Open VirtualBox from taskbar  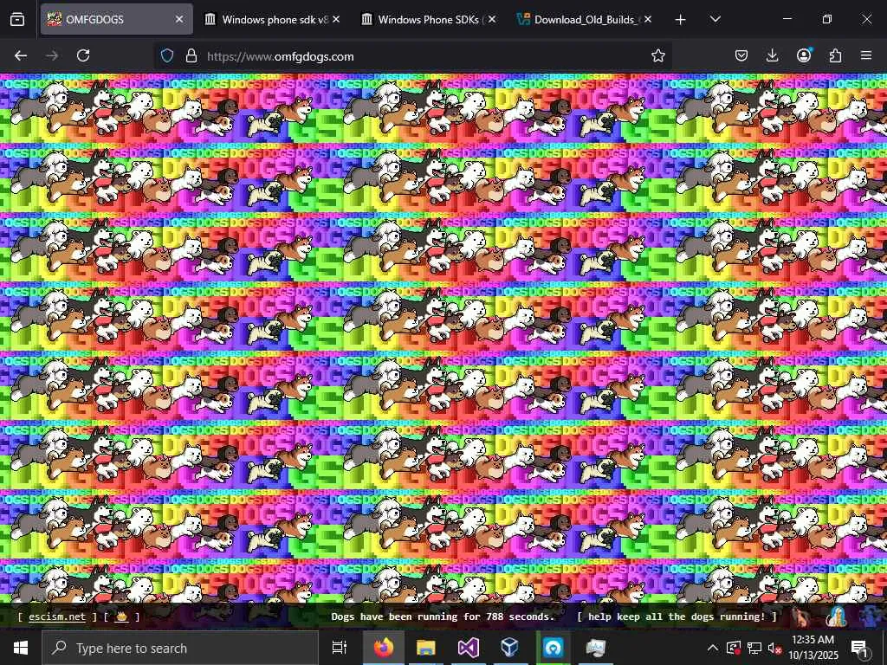509,648
